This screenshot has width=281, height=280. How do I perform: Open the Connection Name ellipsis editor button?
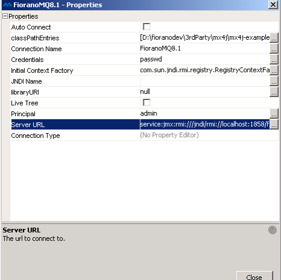(274, 49)
